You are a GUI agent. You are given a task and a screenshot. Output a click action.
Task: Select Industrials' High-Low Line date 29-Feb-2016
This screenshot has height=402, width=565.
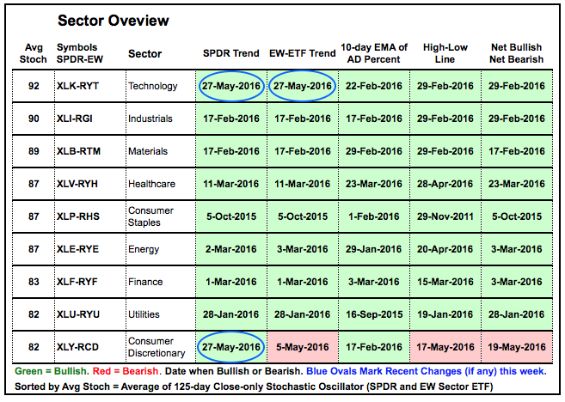tap(445, 119)
